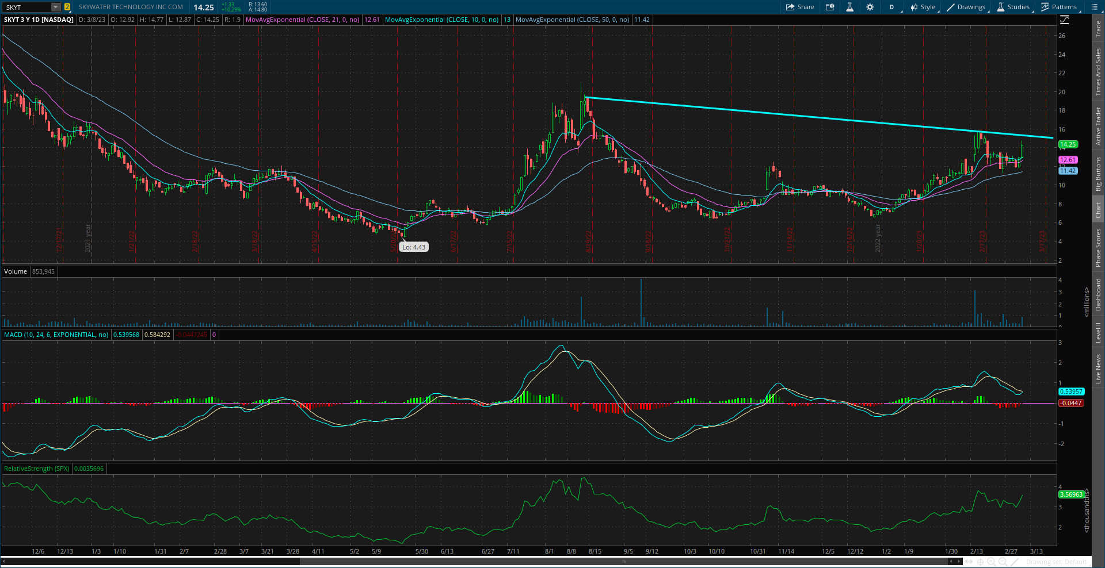Open the Trade side tab
Viewport: 1105px width, 568px height.
(x=1098, y=29)
